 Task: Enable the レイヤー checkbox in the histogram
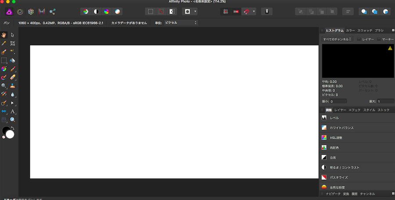click(359, 39)
